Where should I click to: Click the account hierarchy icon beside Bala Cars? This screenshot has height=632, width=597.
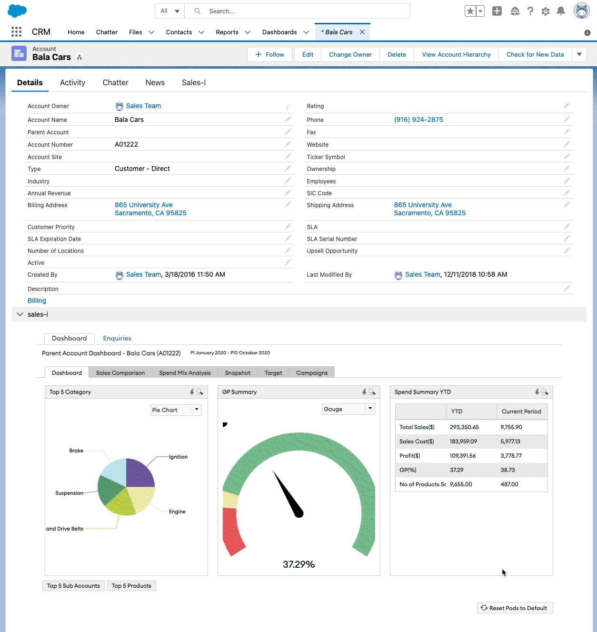coord(80,57)
